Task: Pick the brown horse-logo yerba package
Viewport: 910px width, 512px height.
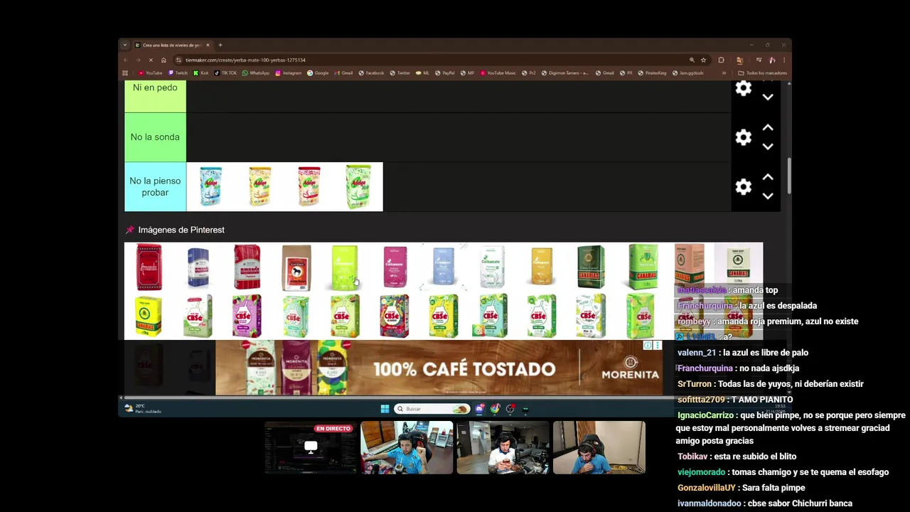Action: click(296, 267)
